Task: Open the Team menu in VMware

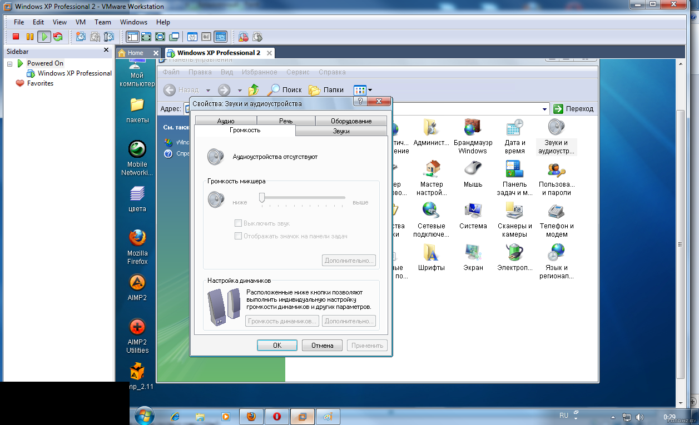Action: tap(103, 22)
